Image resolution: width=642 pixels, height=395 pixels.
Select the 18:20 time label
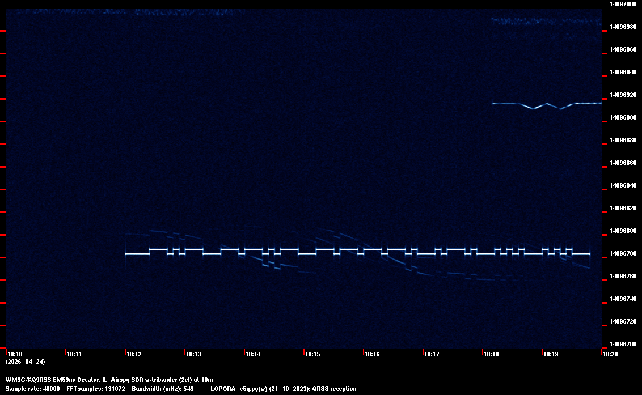pos(610,354)
